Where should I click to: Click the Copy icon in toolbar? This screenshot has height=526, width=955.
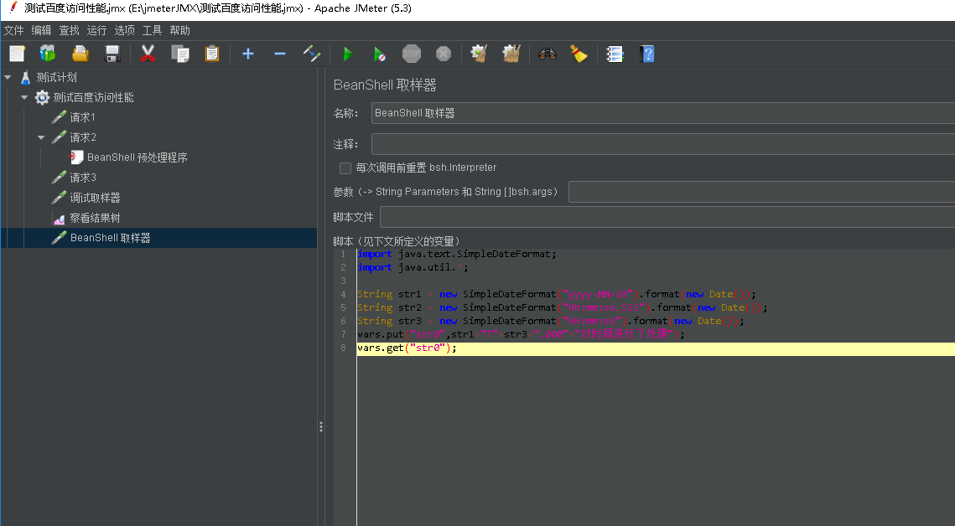click(180, 54)
